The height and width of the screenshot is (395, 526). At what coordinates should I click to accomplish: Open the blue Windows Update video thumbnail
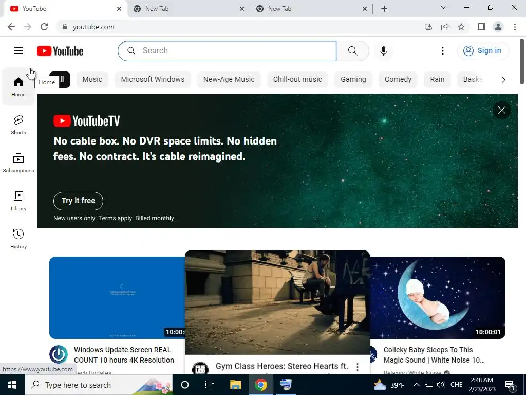pos(117,298)
